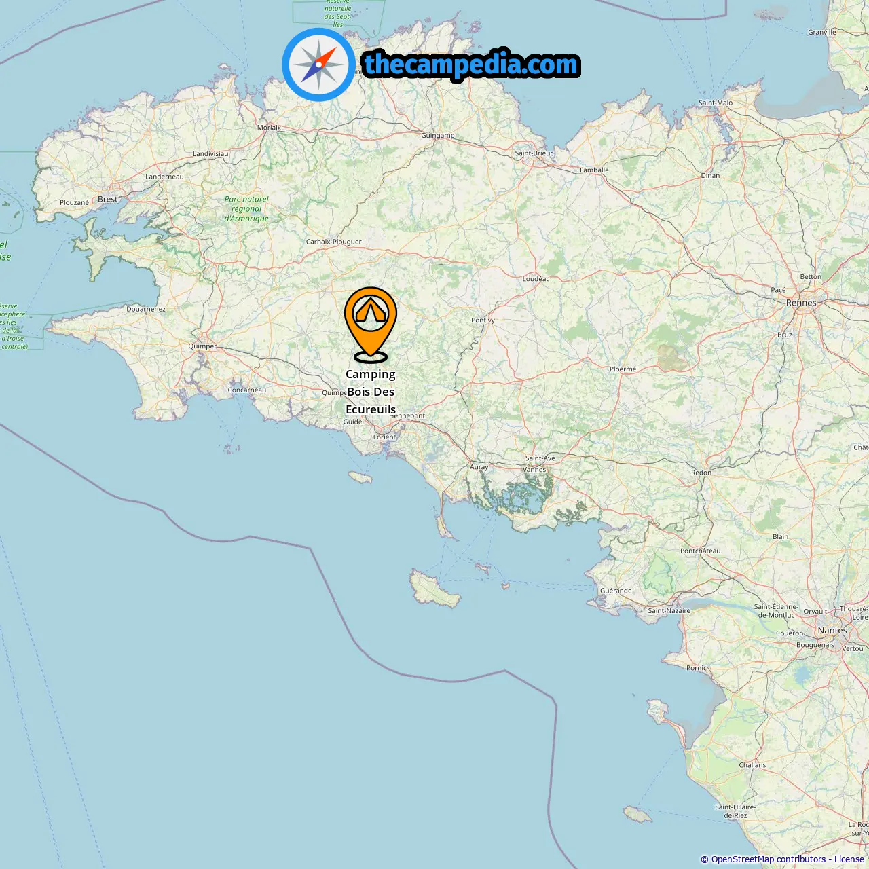Click the Challans town label

coord(752,764)
